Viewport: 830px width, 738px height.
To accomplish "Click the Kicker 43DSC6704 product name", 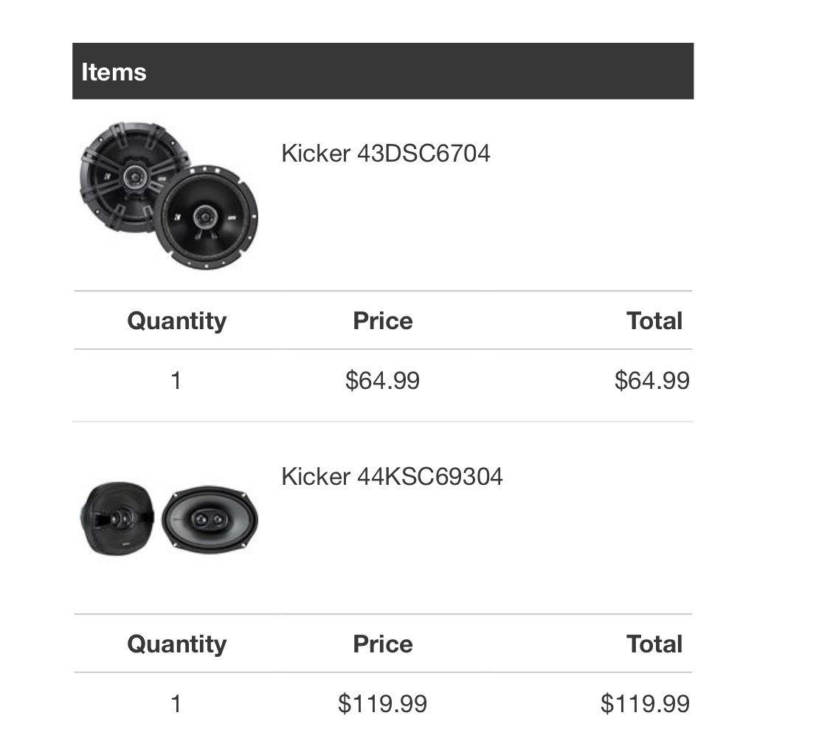I will click(x=385, y=154).
